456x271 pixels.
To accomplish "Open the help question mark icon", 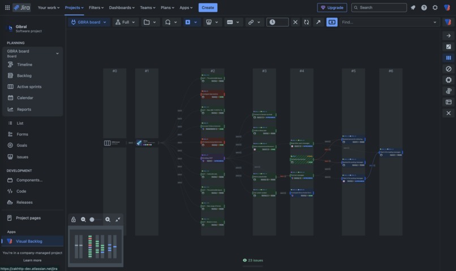I will click(424, 7).
